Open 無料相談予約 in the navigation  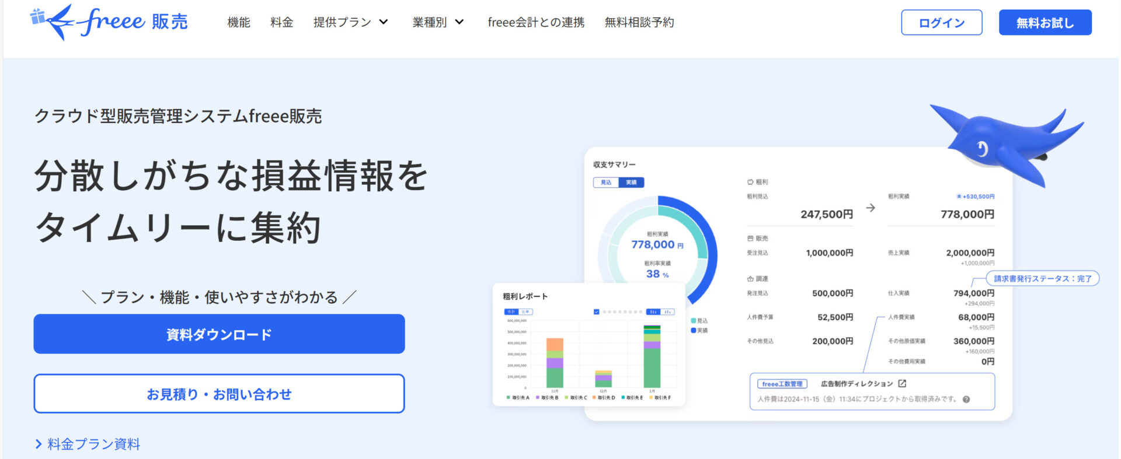tap(639, 22)
